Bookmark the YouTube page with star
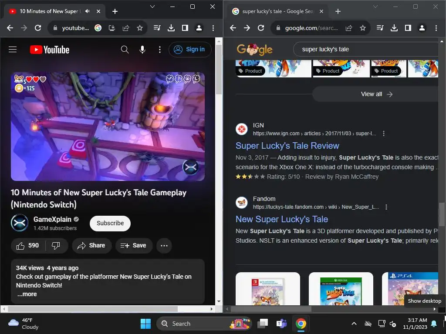 (140, 28)
